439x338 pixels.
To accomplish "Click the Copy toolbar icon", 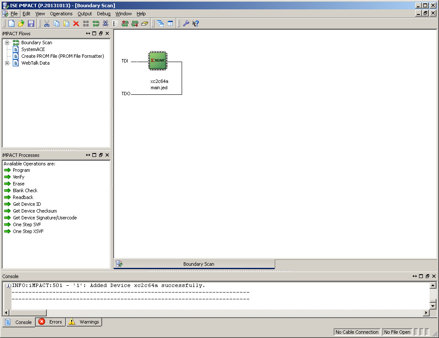I will click(x=57, y=23).
